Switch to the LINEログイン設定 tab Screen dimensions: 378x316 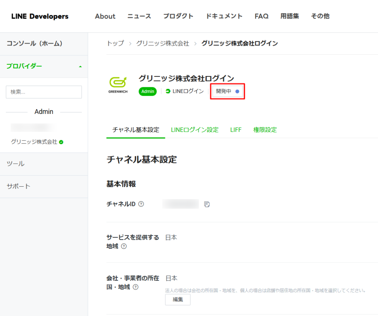(195, 130)
